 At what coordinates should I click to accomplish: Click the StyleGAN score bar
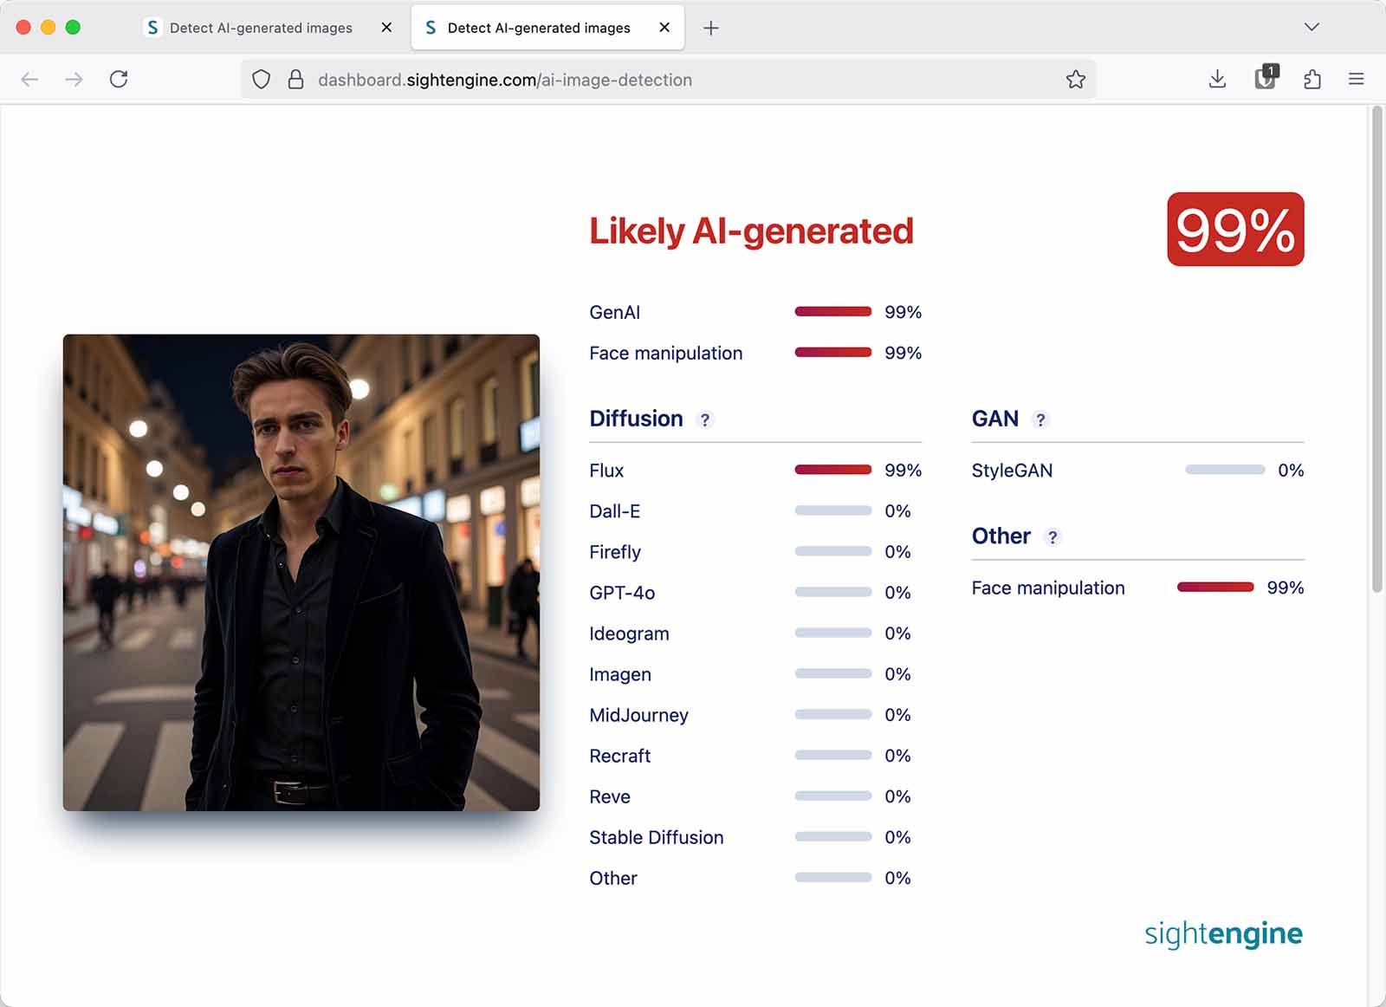(1225, 470)
